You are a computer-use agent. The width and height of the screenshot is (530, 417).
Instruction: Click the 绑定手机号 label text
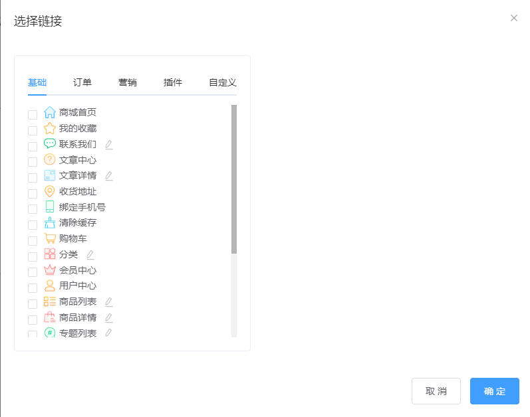pos(82,207)
